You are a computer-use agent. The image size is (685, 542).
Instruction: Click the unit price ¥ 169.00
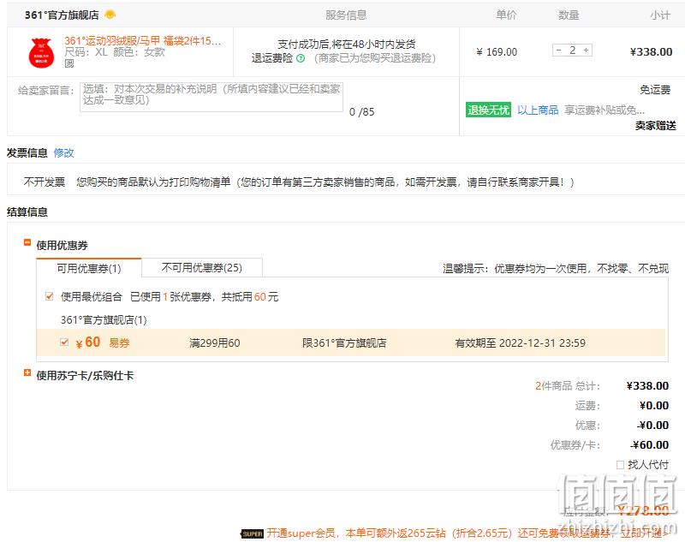[497, 52]
